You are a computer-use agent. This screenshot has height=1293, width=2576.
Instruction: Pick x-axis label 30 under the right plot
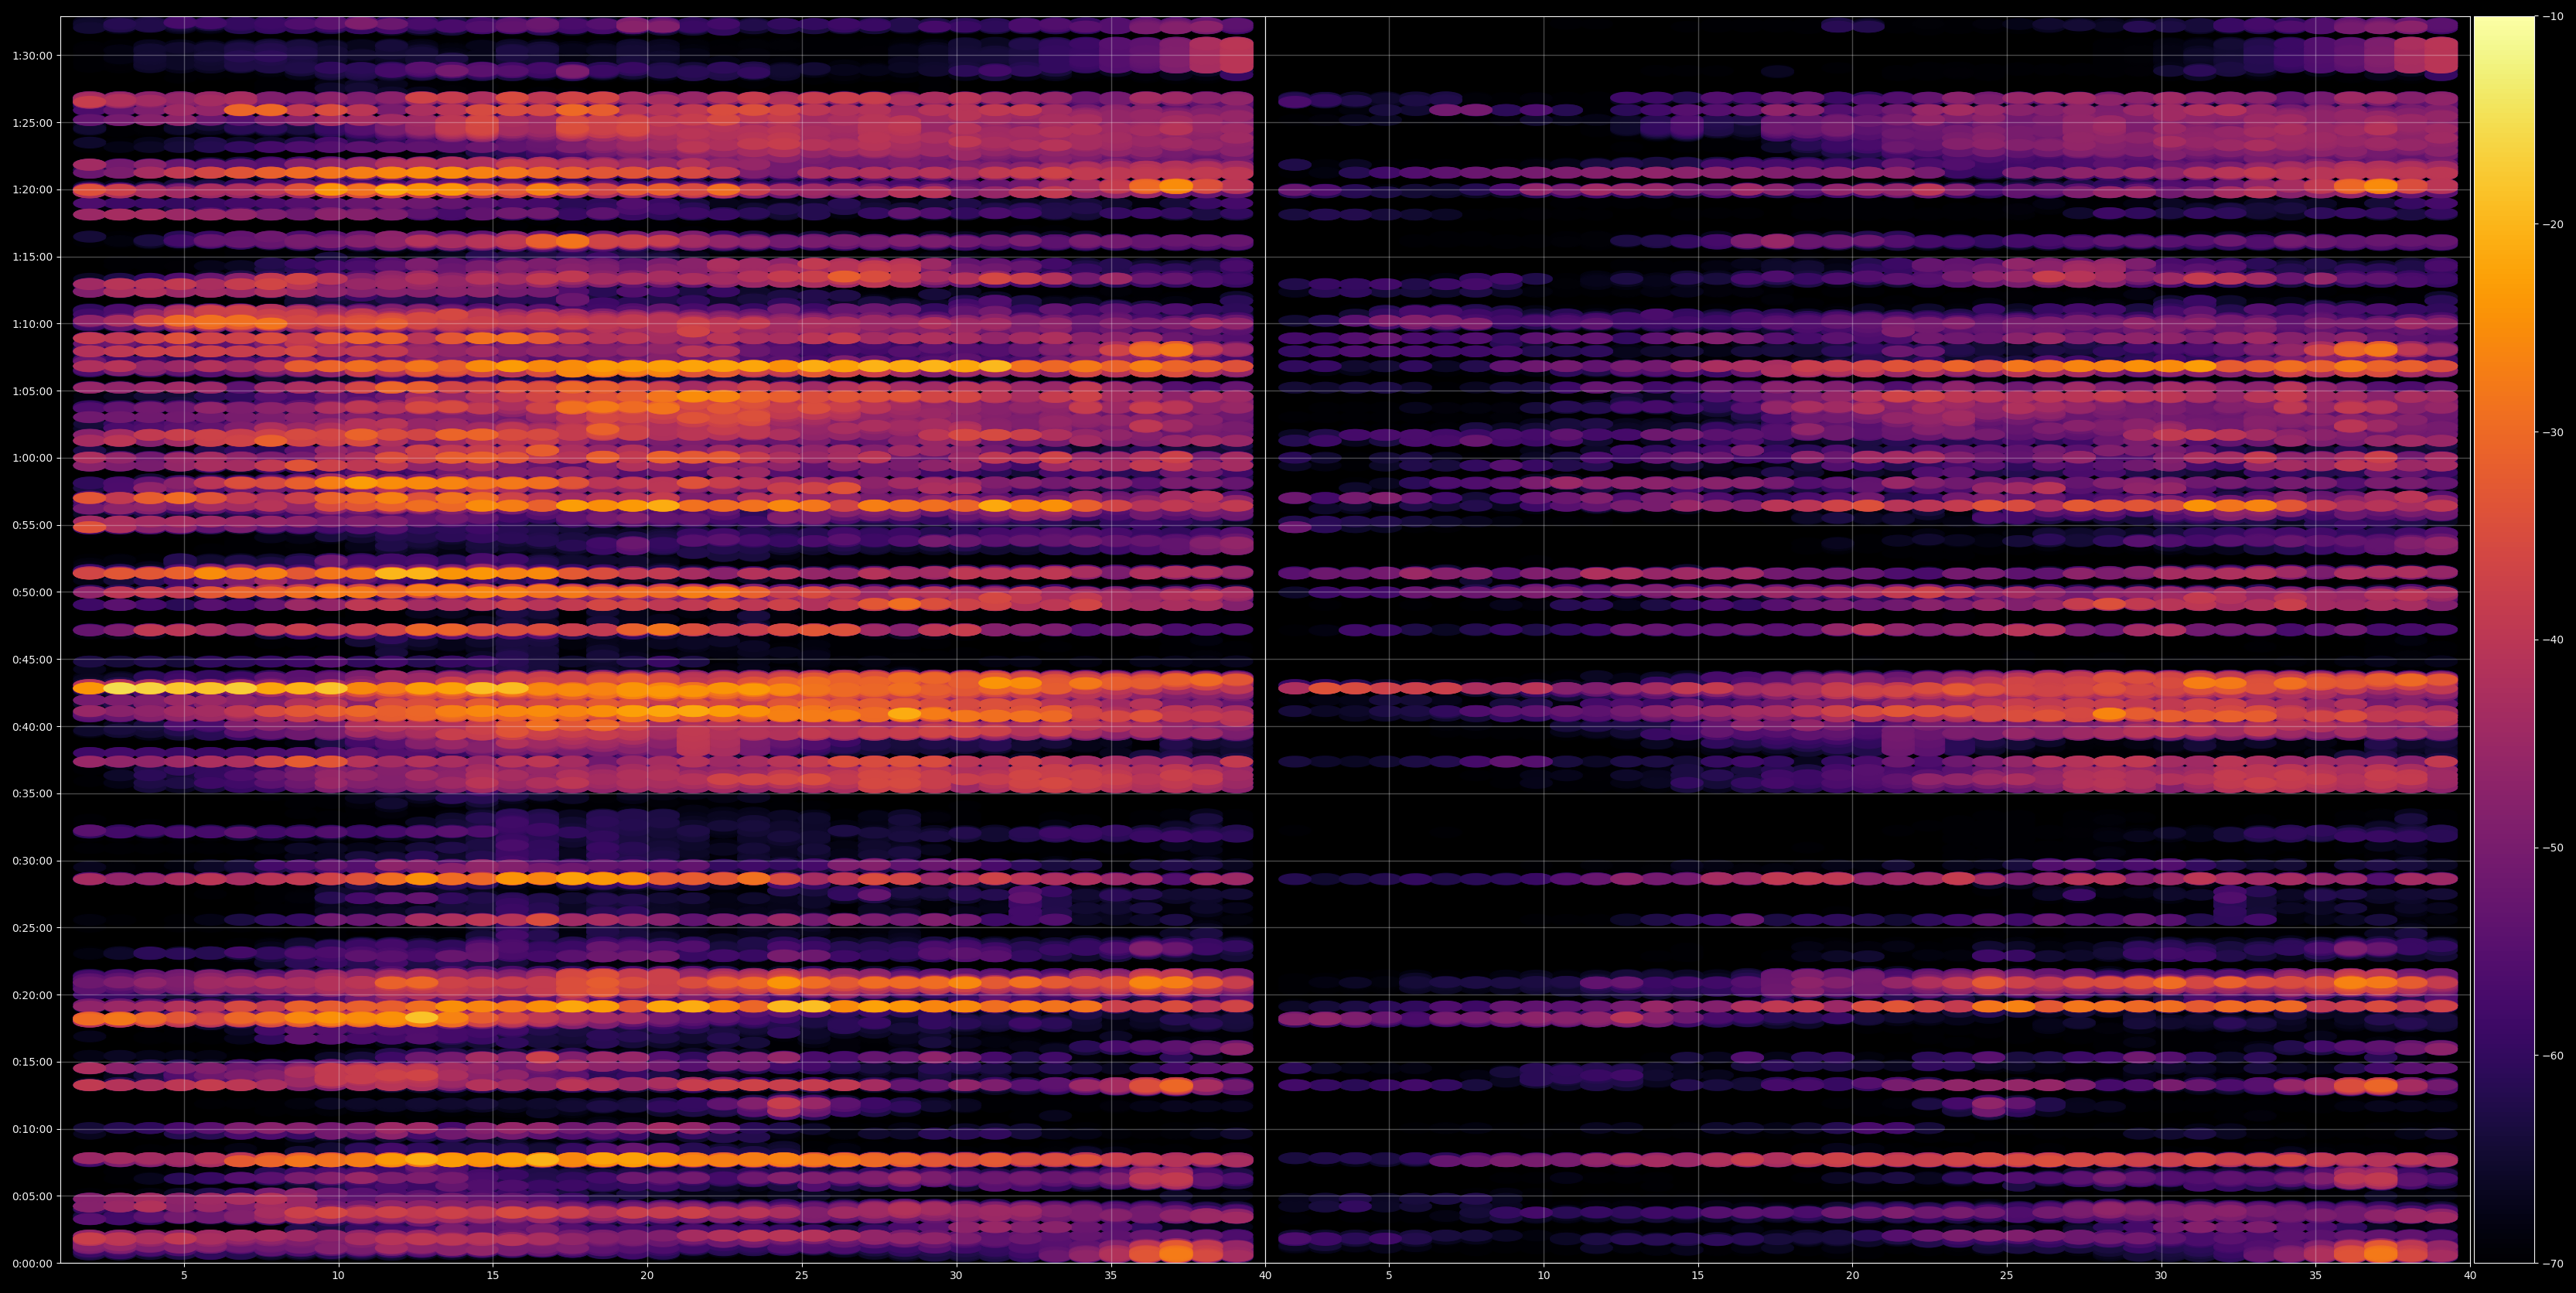point(2161,1276)
